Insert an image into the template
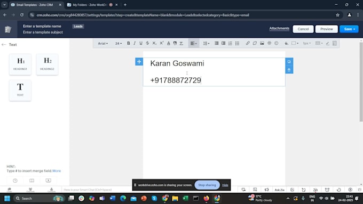Image resolution: width=363 pixels, height=204 pixels. [x=262, y=43]
